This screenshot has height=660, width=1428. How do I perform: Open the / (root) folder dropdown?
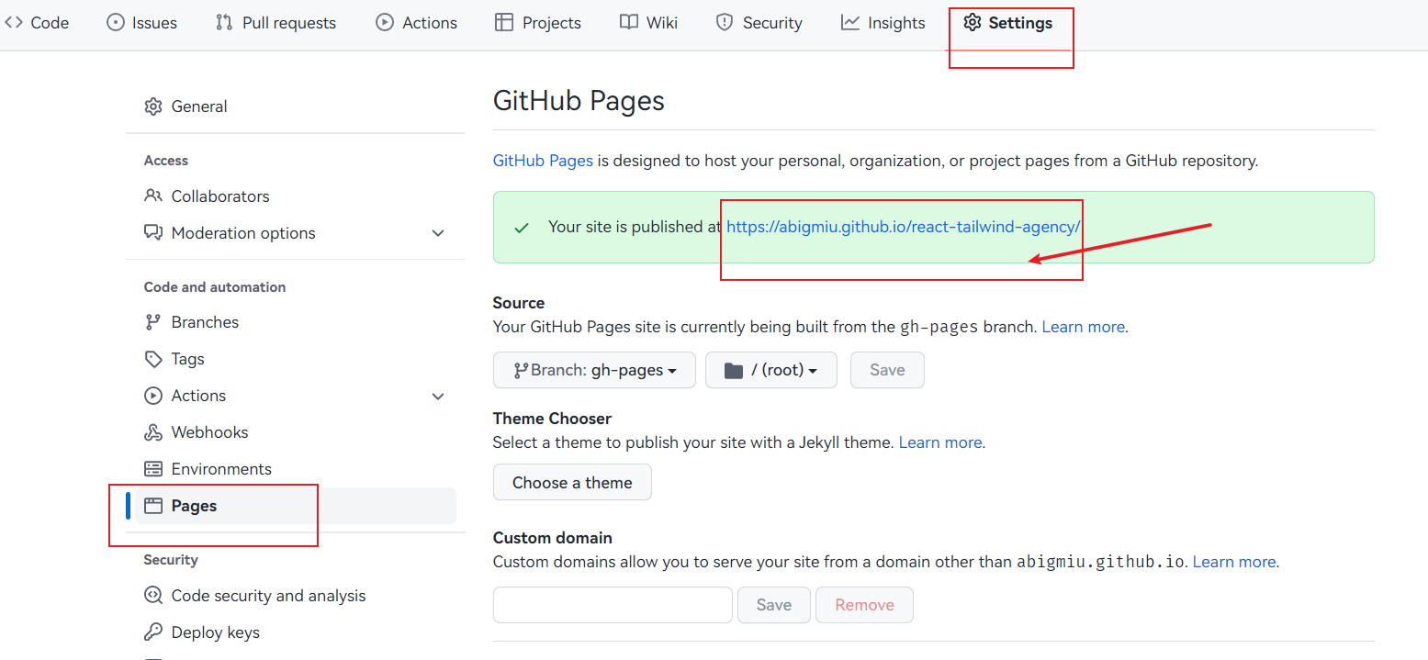point(770,370)
